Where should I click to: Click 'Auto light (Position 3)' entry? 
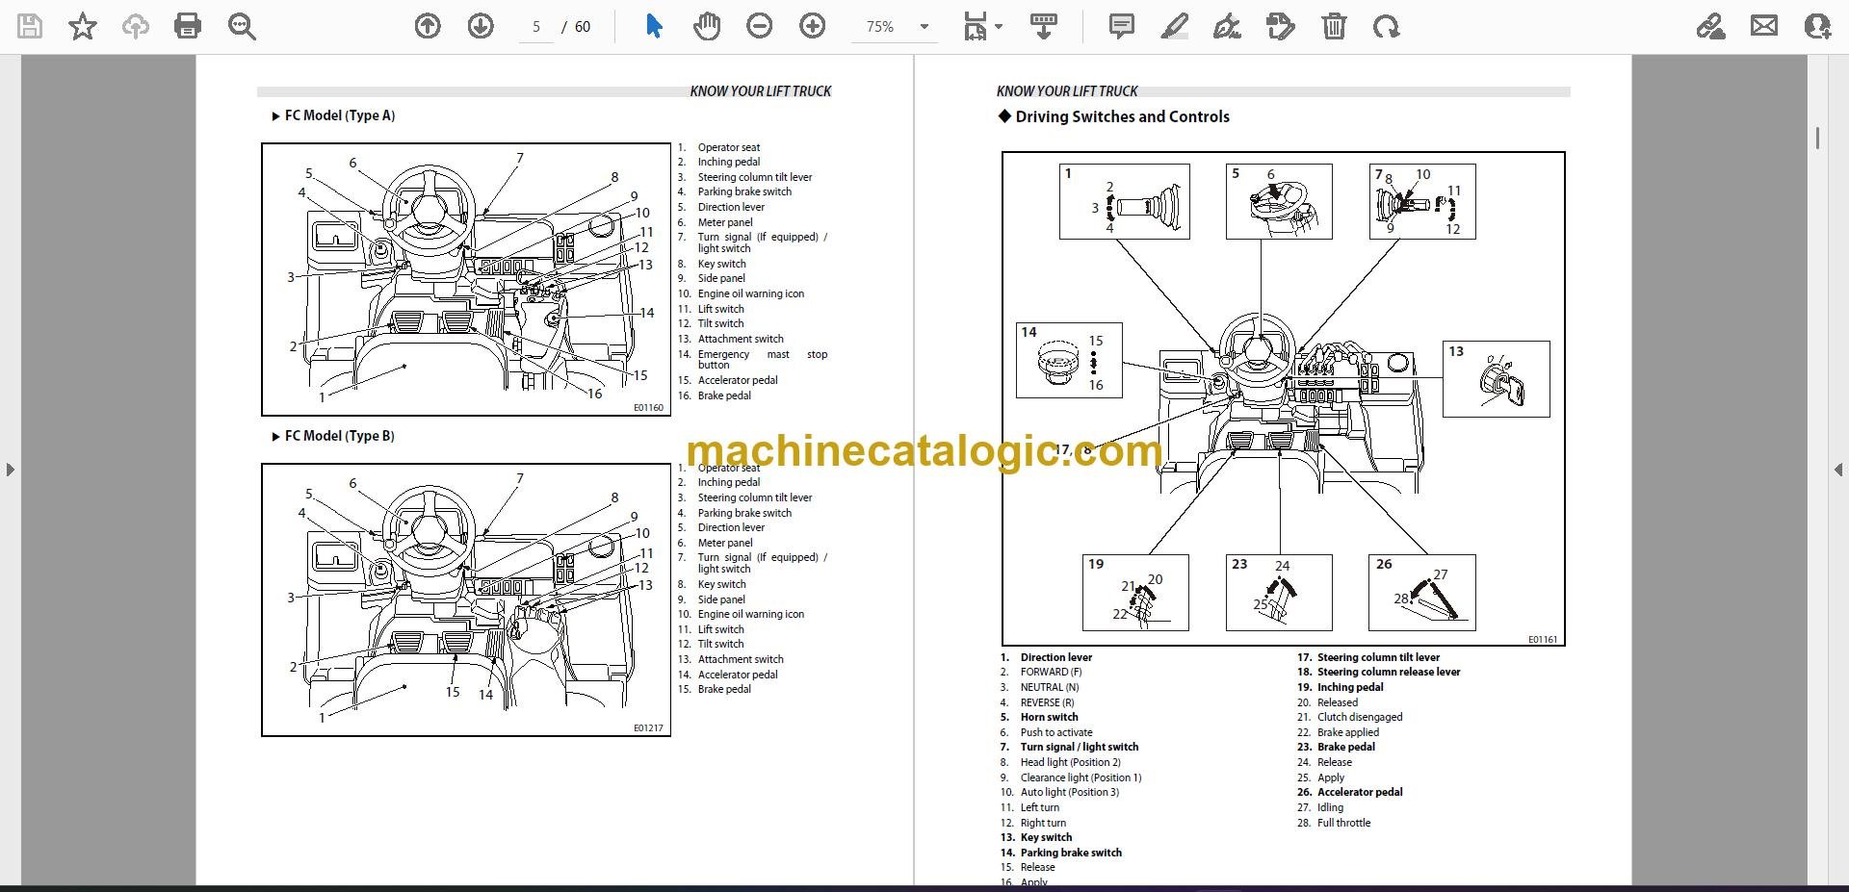1070,792
